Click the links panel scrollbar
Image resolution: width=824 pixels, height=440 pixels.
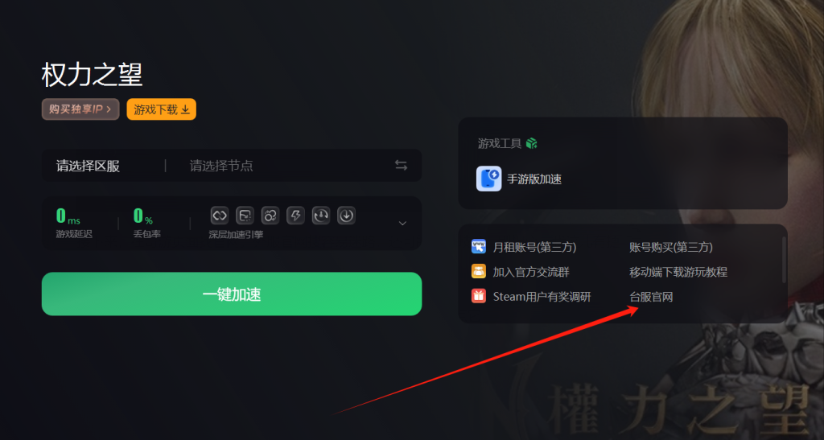(x=784, y=260)
